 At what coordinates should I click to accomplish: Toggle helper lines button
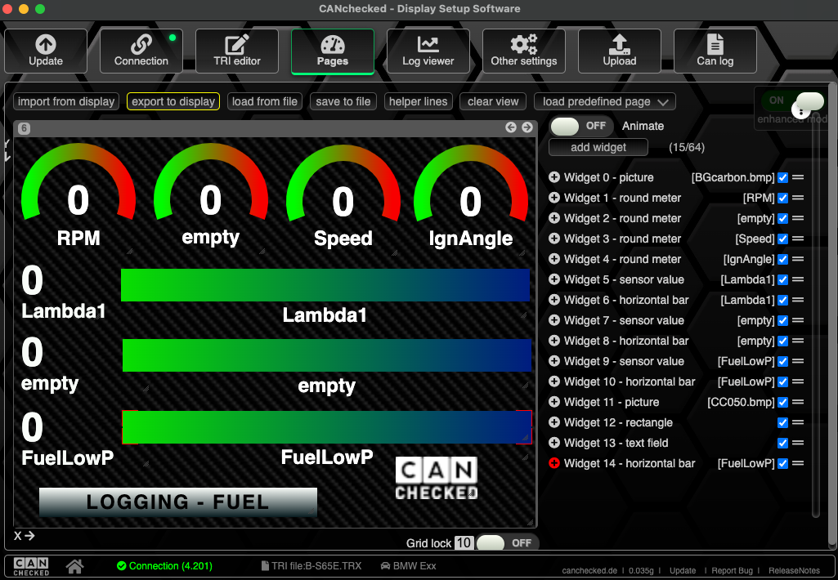(x=419, y=101)
